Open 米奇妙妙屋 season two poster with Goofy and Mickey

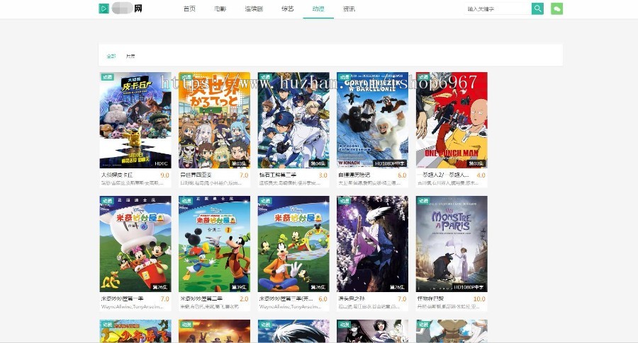214,244
